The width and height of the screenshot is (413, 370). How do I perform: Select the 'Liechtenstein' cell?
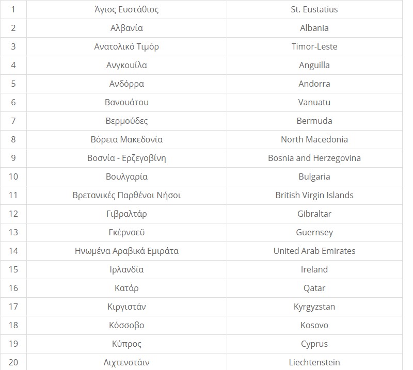point(314,362)
